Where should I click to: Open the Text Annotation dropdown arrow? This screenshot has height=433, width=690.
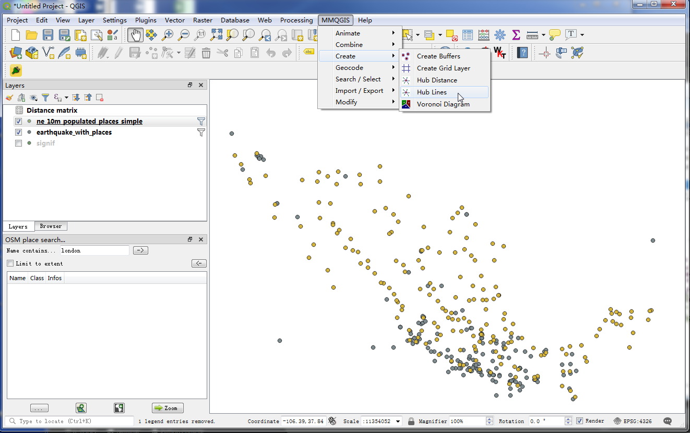tap(582, 35)
